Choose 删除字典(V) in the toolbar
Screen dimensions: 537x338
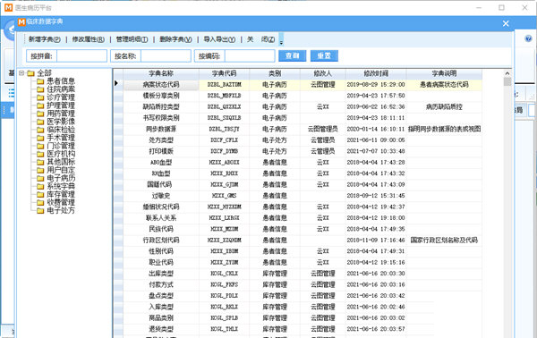[x=175, y=39]
